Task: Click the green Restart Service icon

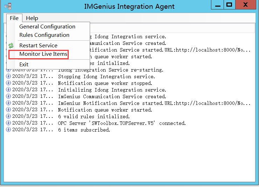Action: (x=11, y=46)
